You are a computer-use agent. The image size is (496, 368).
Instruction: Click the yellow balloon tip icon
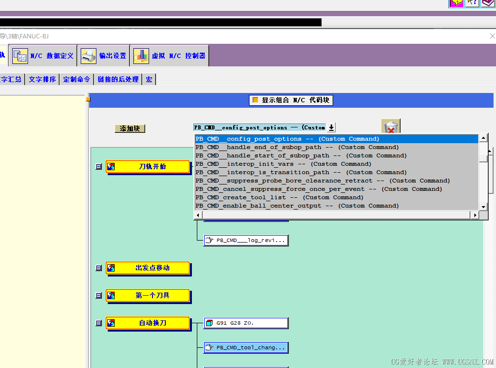(x=456, y=3)
